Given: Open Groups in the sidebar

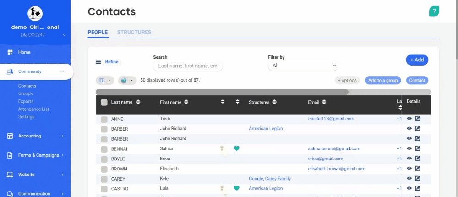Looking at the screenshot, I should [25, 93].
